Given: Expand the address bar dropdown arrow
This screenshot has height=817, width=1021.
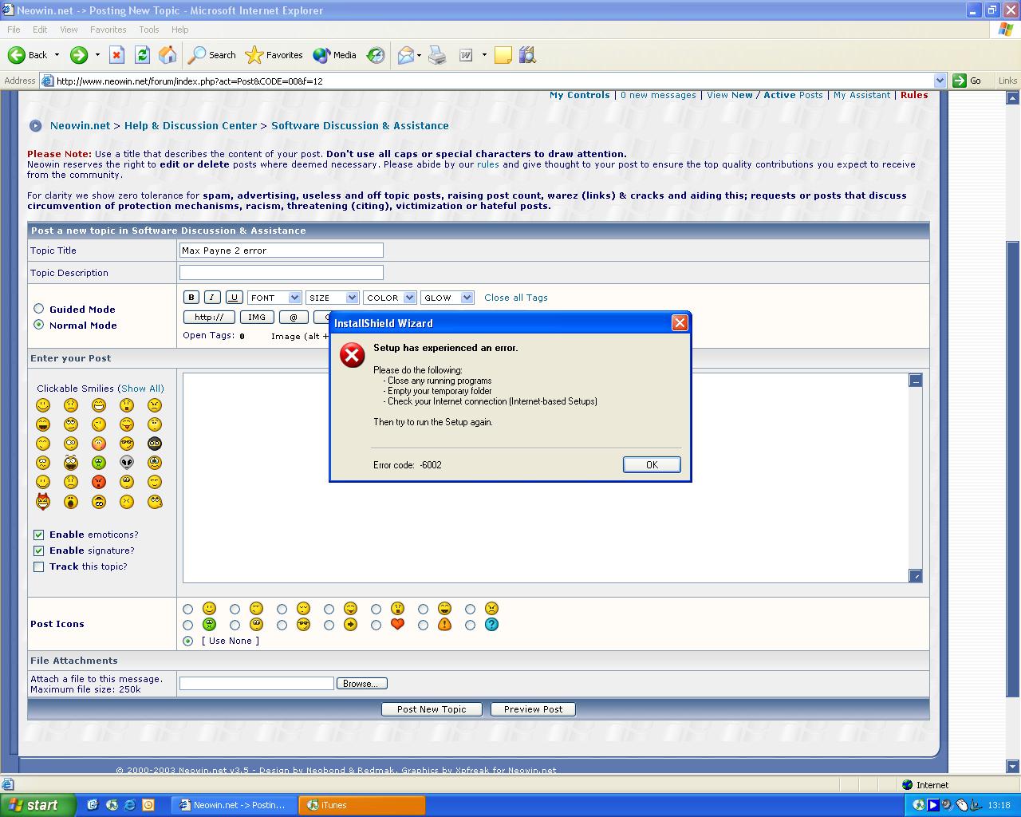Looking at the screenshot, I should (940, 81).
